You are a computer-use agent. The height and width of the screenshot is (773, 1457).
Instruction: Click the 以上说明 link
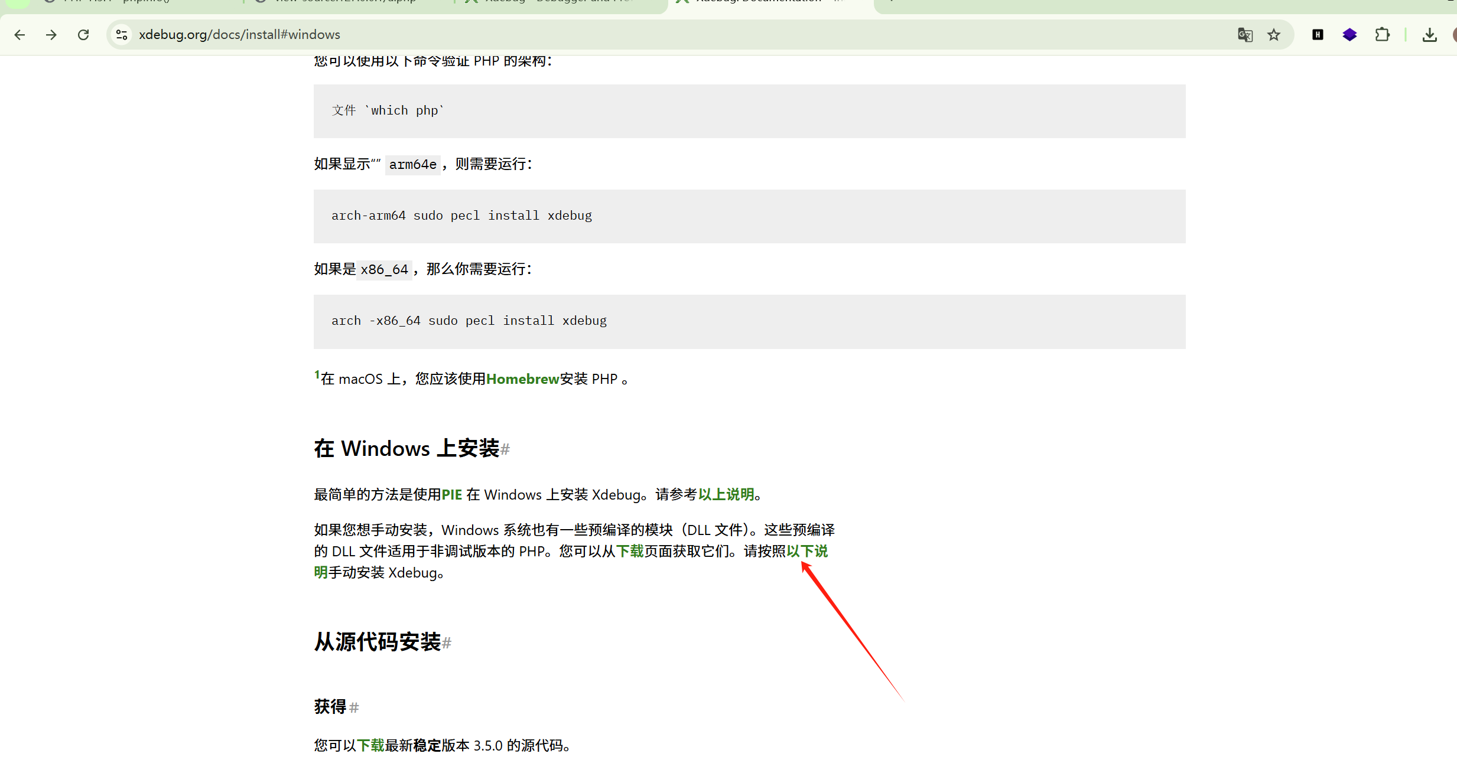click(726, 495)
